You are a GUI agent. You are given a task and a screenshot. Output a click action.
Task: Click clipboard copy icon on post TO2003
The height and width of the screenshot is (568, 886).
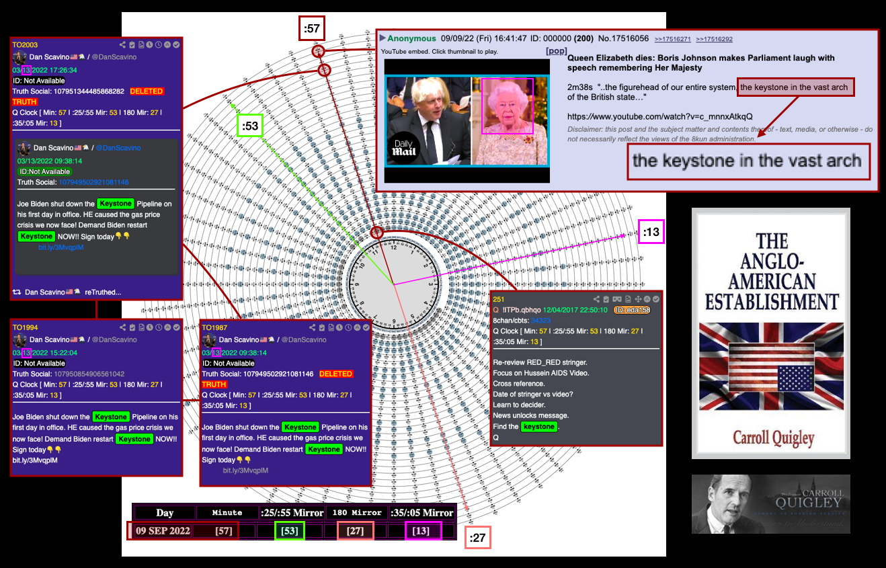tap(132, 45)
